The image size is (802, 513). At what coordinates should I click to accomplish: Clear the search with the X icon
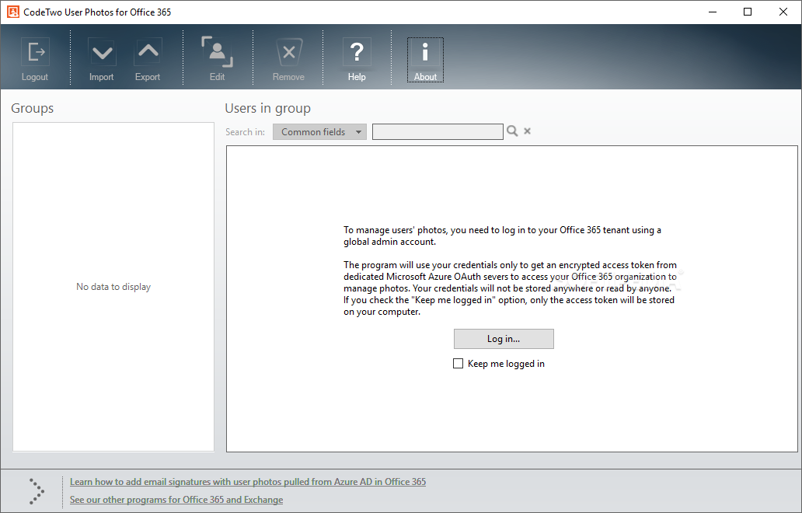pyautogui.click(x=528, y=131)
